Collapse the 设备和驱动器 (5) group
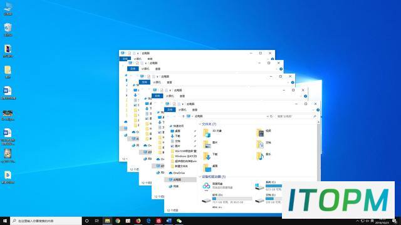This screenshot has width=401, height=225. tap(200, 177)
